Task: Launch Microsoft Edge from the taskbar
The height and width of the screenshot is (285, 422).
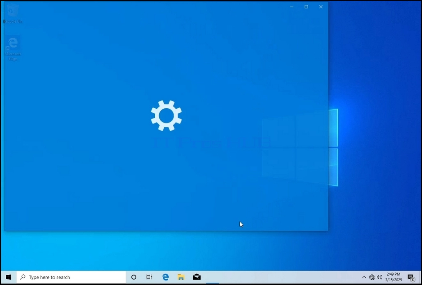Action: pos(165,277)
